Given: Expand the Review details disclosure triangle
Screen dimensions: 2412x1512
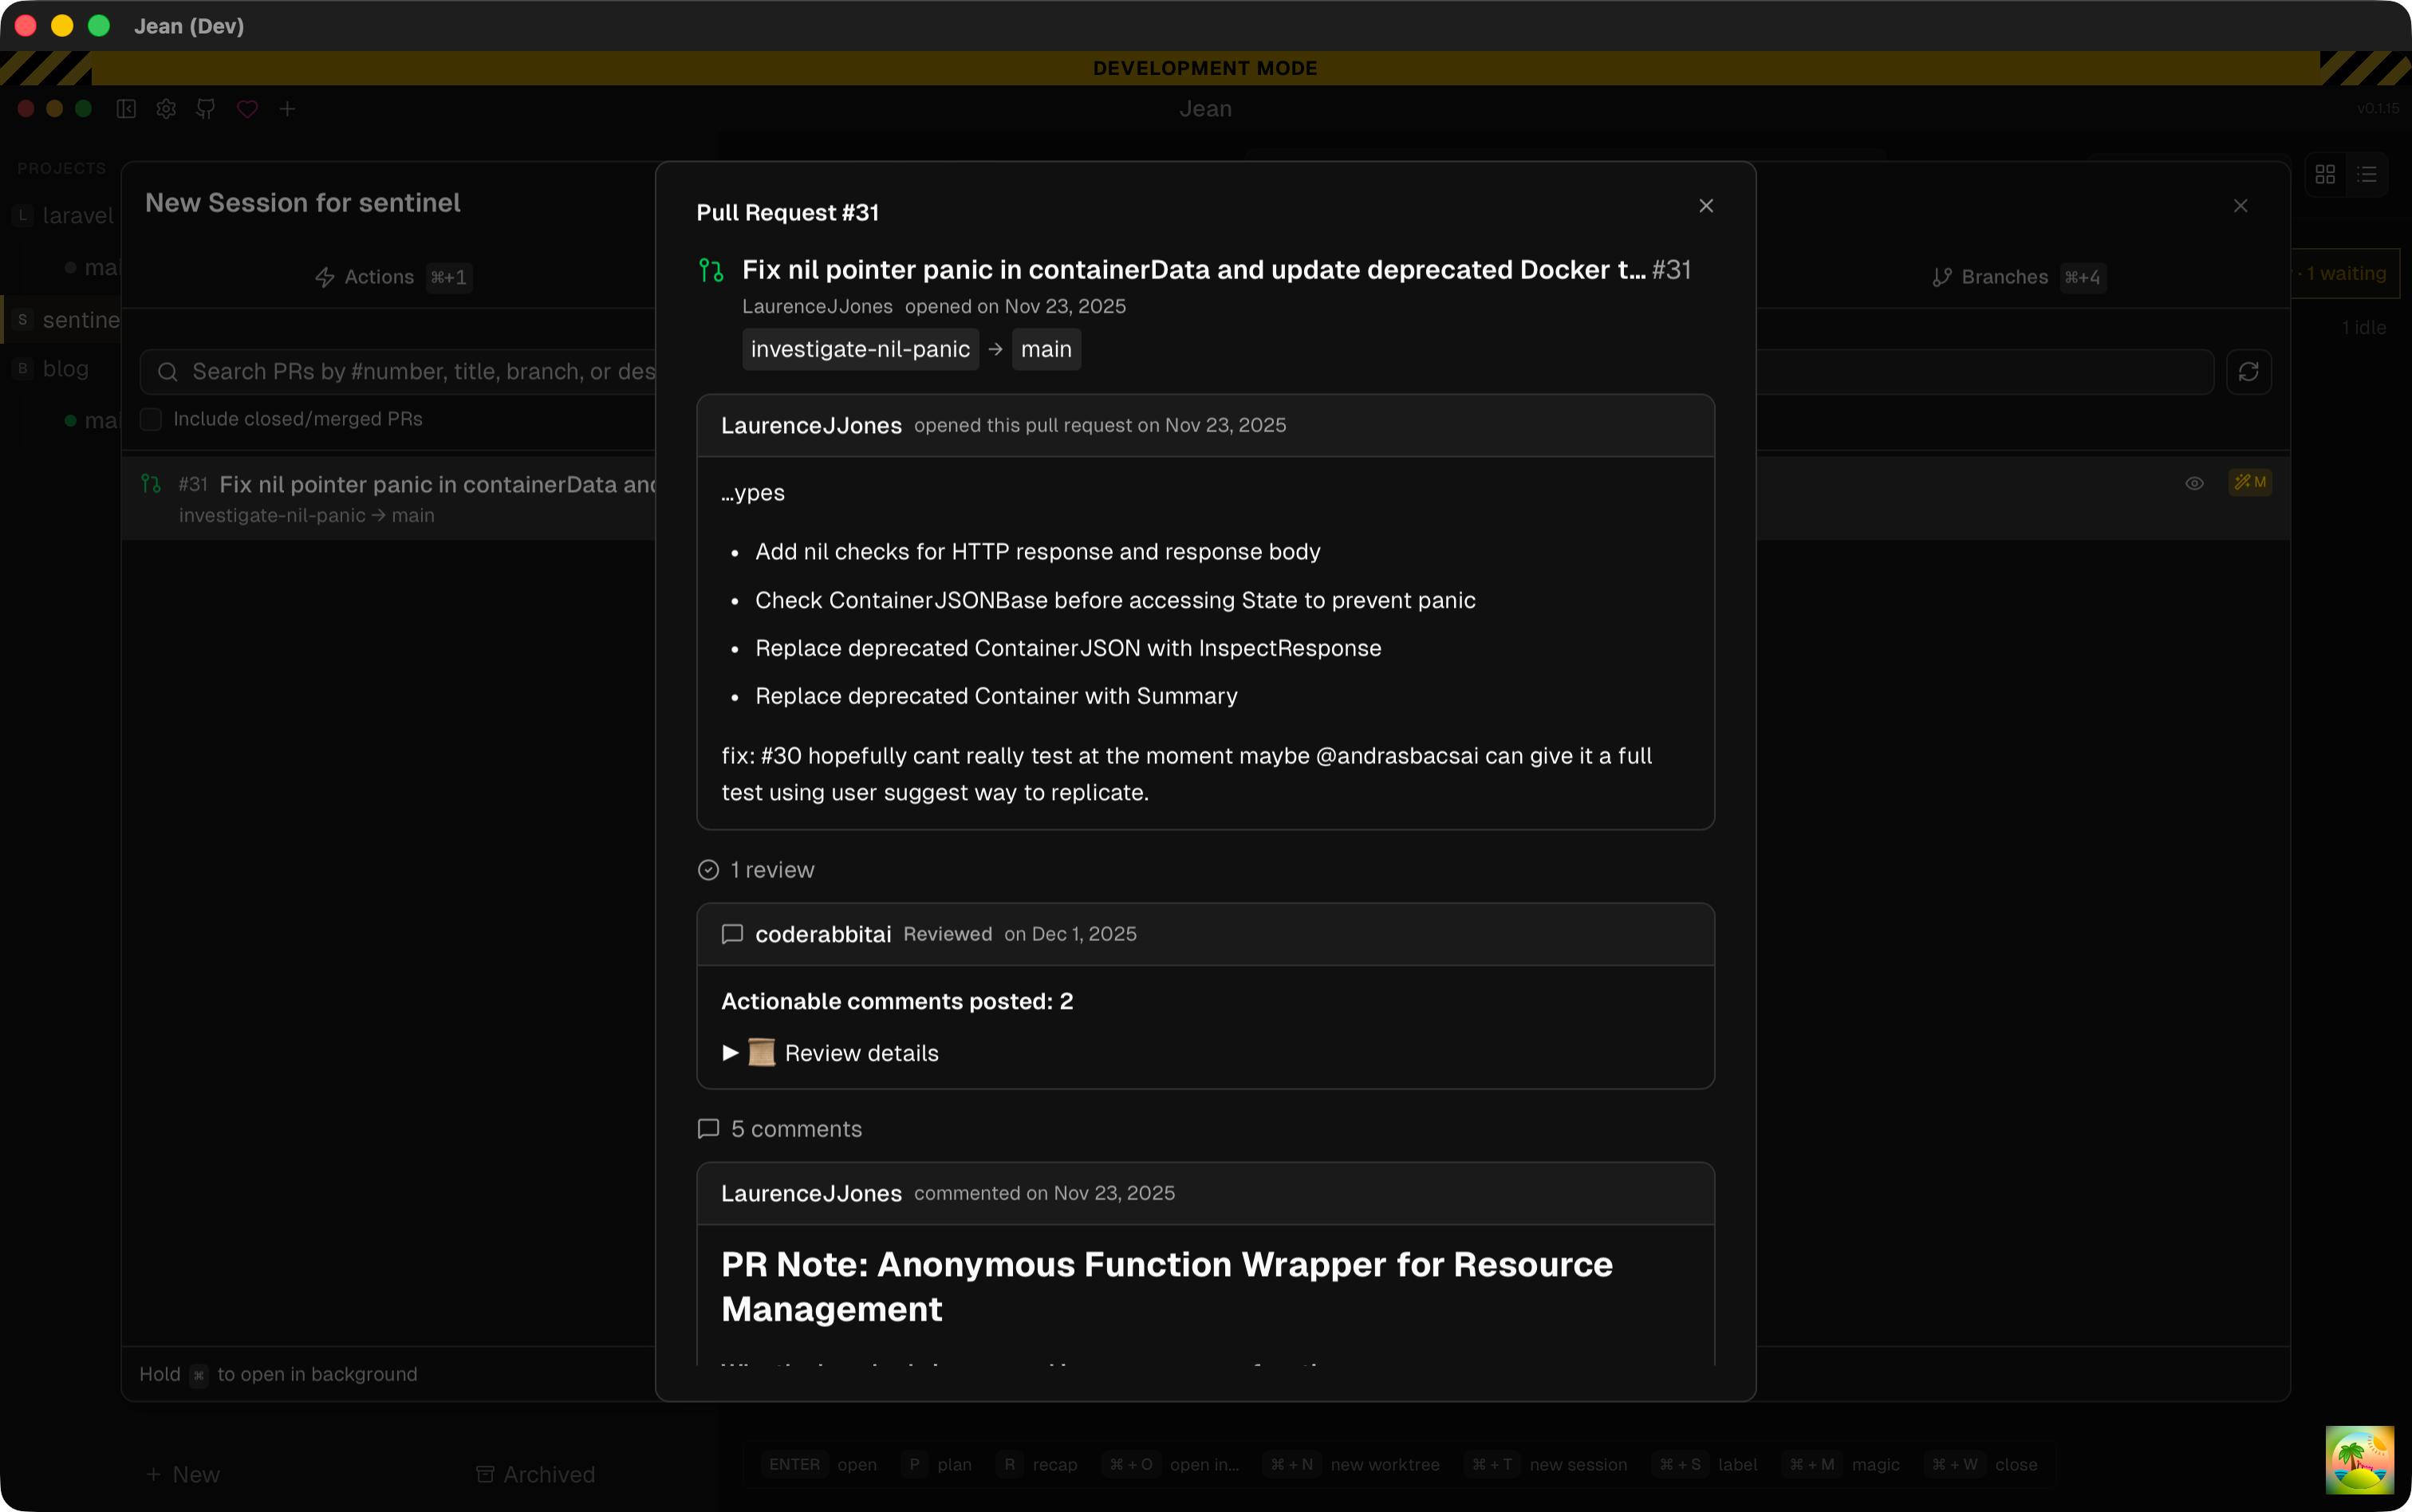Looking at the screenshot, I should (730, 1053).
